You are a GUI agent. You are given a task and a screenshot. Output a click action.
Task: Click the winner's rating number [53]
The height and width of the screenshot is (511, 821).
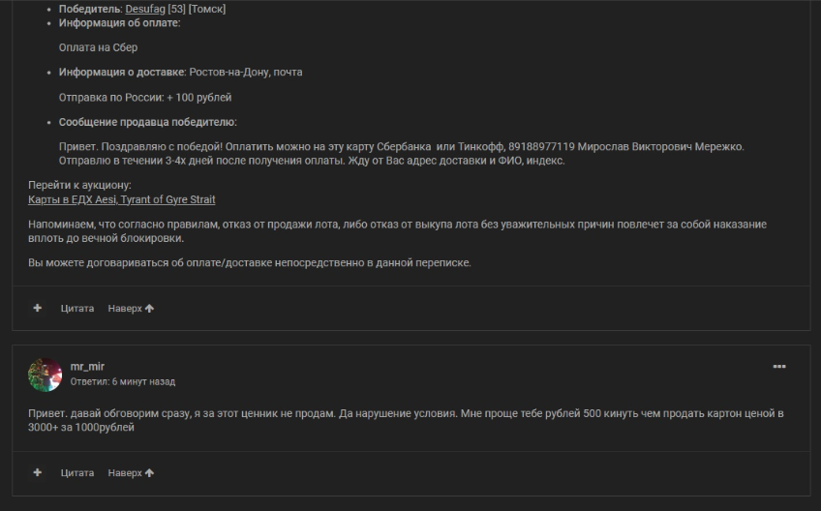click(176, 8)
